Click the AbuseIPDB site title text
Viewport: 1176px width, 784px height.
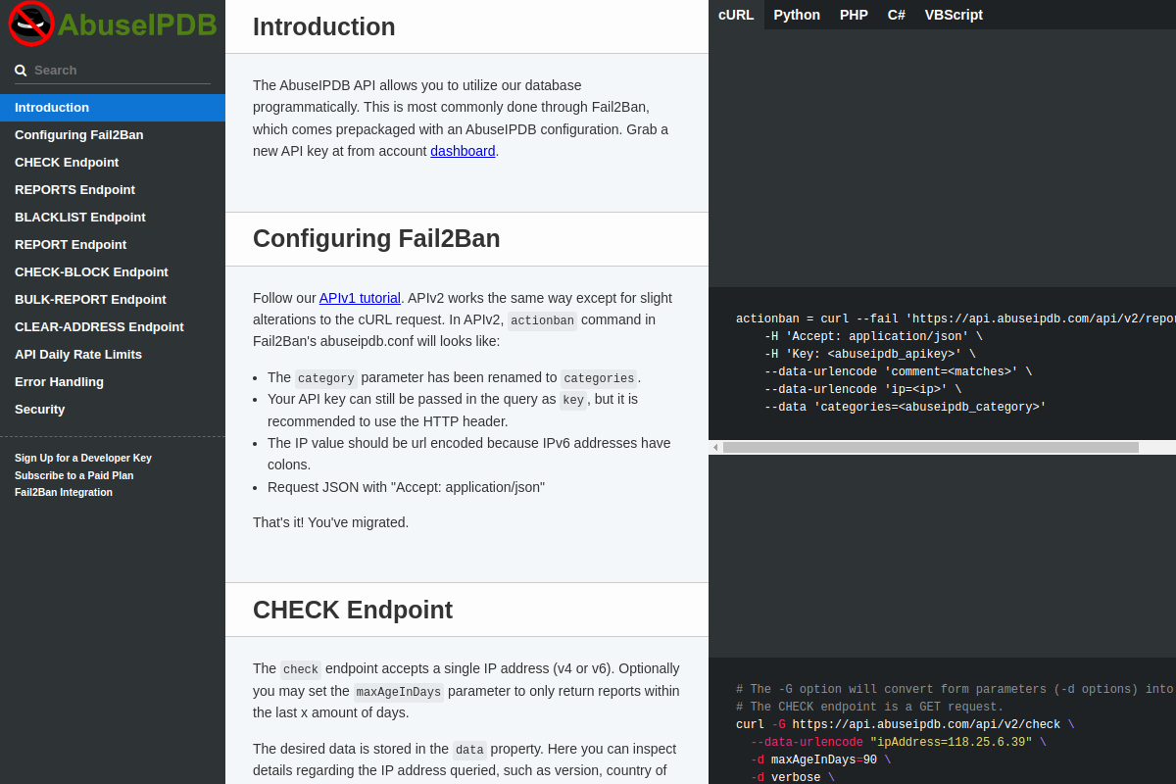click(x=137, y=24)
